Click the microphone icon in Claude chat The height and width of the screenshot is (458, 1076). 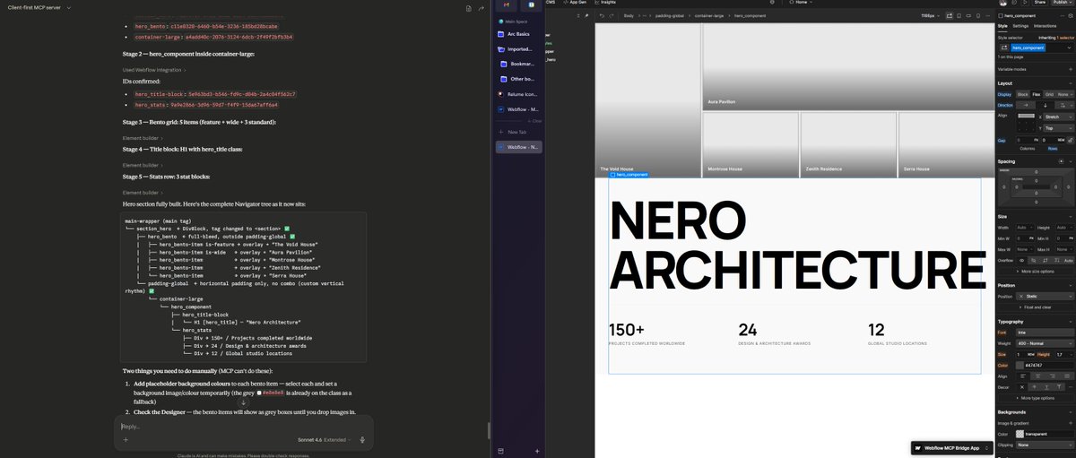click(x=361, y=440)
